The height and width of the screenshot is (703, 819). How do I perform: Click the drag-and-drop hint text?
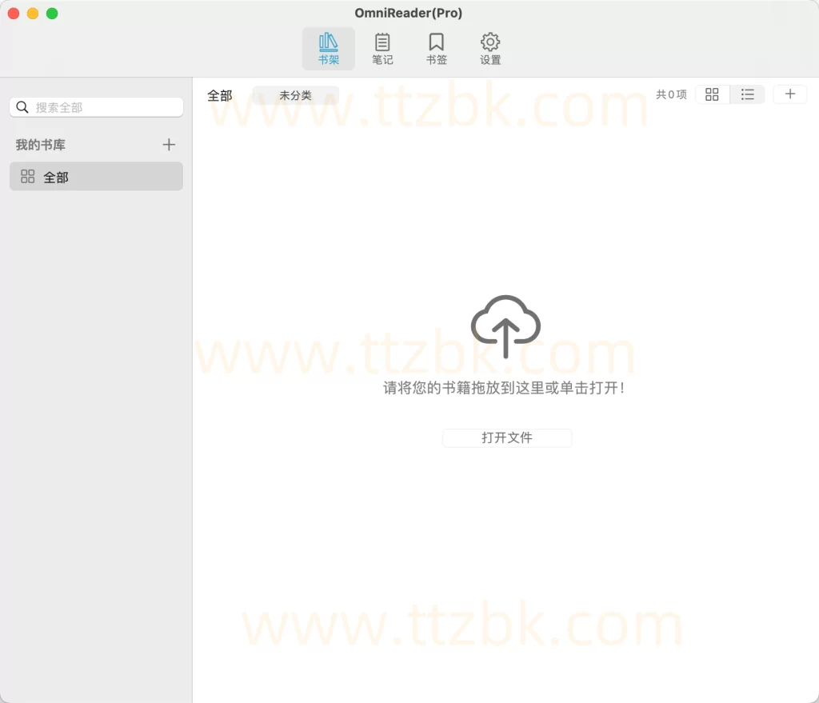click(506, 387)
